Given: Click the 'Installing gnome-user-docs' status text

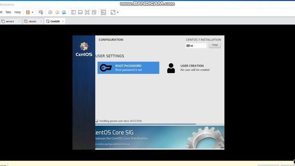Looking at the screenshot, I should pos(120,121).
